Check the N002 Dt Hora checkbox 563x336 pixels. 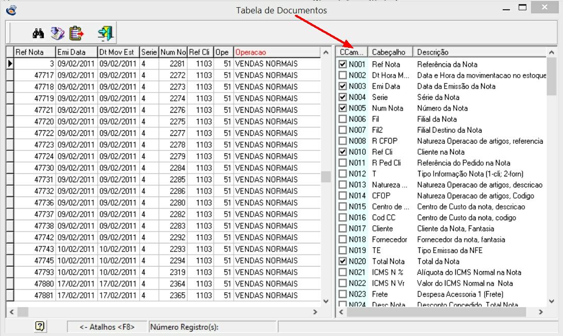[342, 75]
